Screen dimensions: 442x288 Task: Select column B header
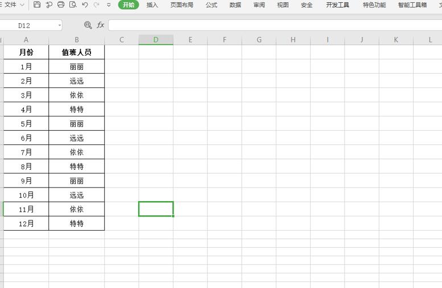pyautogui.click(x=76, y=40)
